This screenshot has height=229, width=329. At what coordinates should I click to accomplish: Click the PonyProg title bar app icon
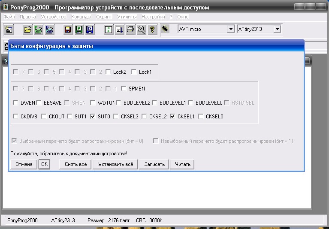(5, 7)
